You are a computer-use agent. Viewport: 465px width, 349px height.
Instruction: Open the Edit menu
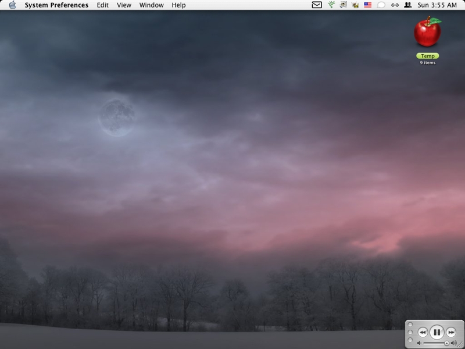[x=102, y=5]
